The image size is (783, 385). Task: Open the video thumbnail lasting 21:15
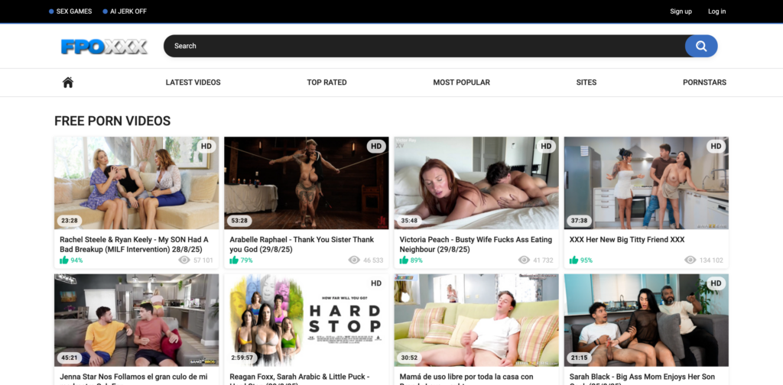coord(646,320)
